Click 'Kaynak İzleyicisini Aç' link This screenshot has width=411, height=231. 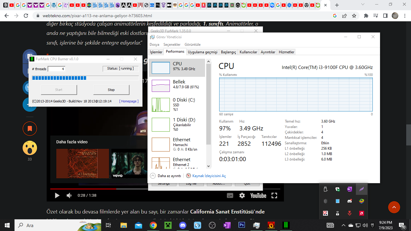point(209,176)
